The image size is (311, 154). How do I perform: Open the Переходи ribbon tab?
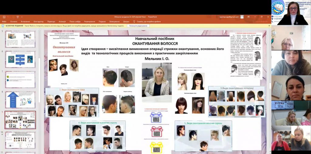point(51,22)
